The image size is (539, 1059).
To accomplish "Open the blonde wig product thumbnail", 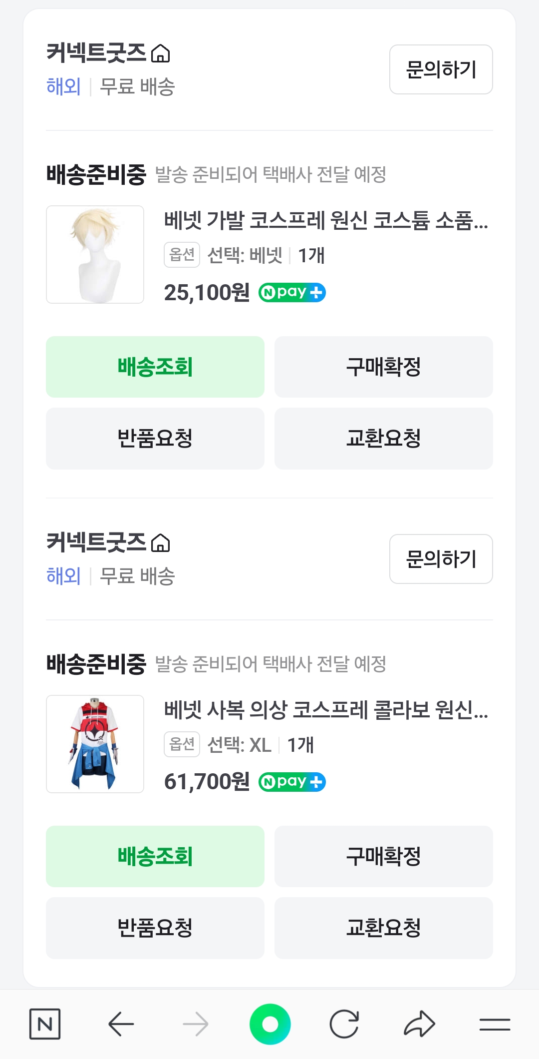I will point(95,254).
